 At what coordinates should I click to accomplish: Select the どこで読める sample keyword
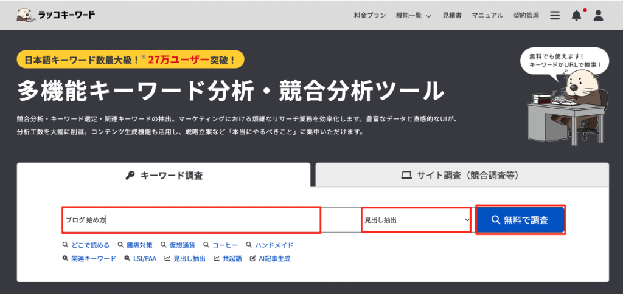pyautogui.click(x=89, y=245)
